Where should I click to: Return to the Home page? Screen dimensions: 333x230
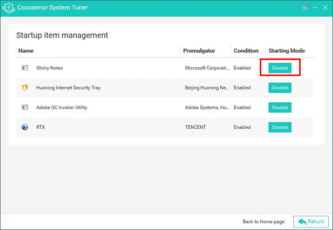(x=311, y=221)
